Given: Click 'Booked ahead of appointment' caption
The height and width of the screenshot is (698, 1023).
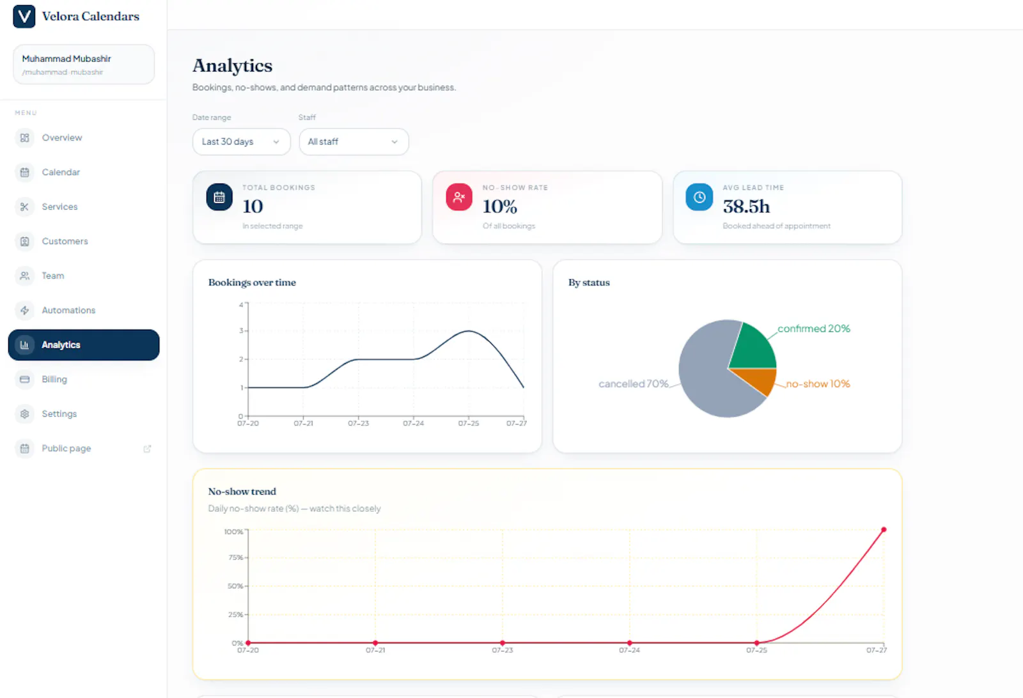Looking at the screenshot, I should [x=777, y=226].
